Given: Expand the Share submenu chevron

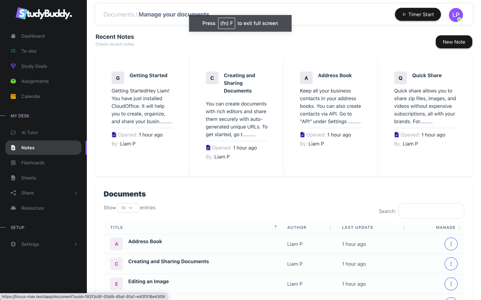Looking at the screenshot, I should pos(76,193).
